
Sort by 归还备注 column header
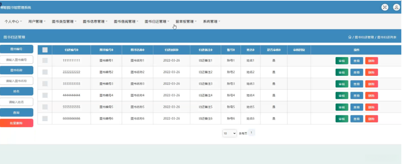[x=206, y=50]
